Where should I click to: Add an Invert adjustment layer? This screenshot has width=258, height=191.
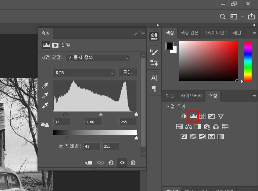tap(184, 137)
